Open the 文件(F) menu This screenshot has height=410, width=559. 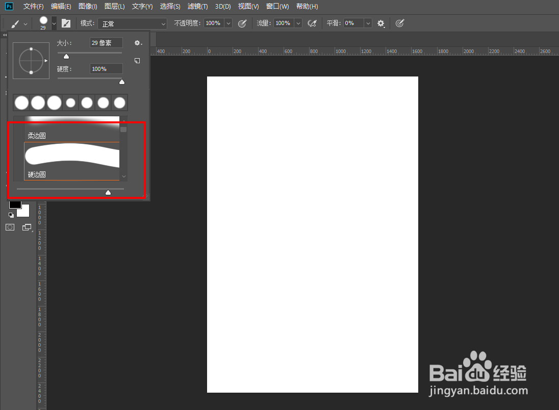[33, 7]
